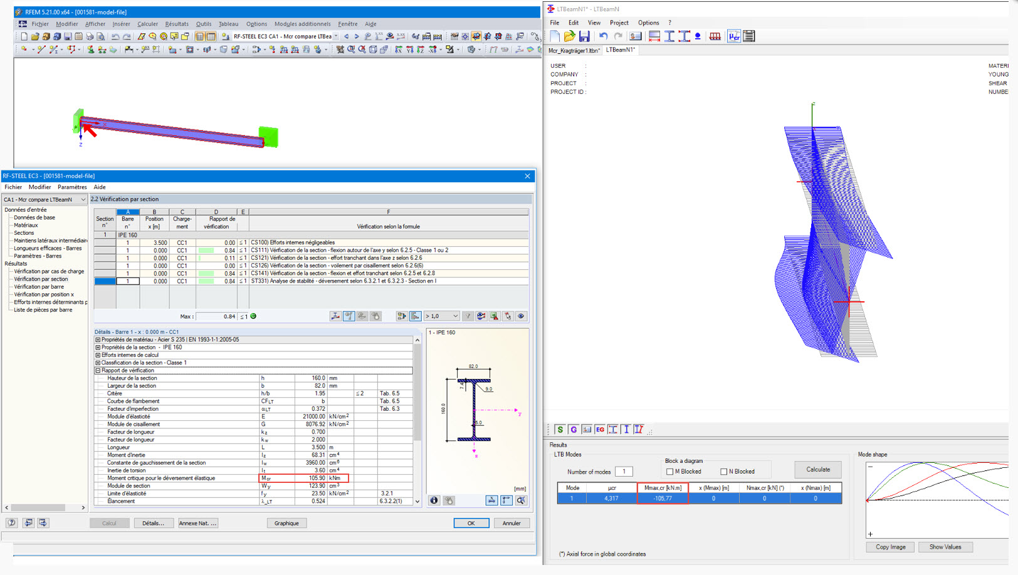
Task: Save the current LTBeamN project
Action: (x=585, y=36)
